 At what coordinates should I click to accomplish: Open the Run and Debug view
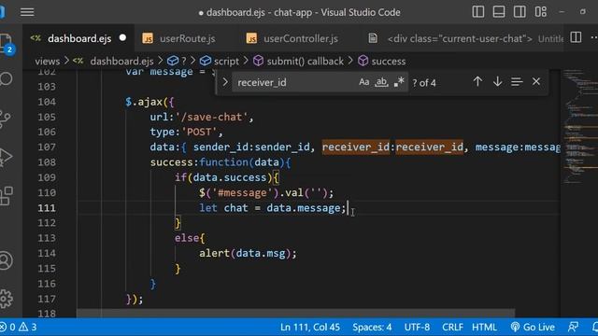coord(6,157)
